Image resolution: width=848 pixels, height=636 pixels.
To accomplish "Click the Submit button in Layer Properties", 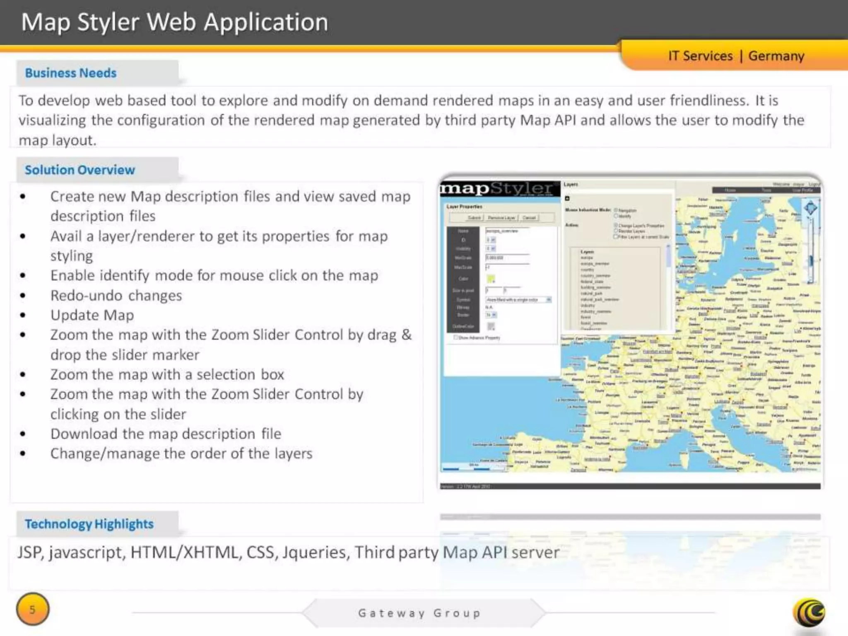I will [x=475, y=218].
